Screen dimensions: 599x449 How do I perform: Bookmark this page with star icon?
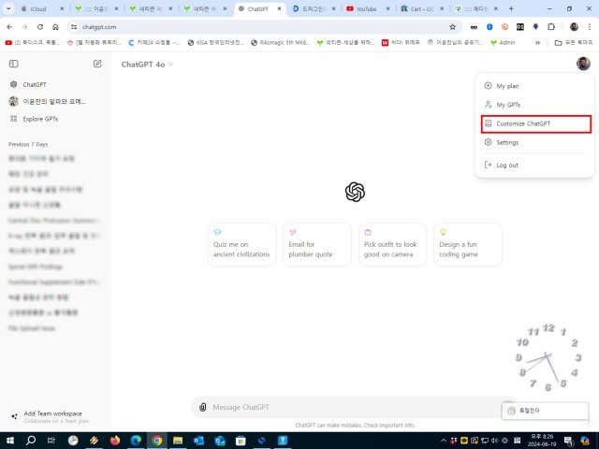(453, 27)
